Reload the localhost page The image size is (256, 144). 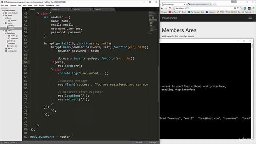(x=170, y=8)
